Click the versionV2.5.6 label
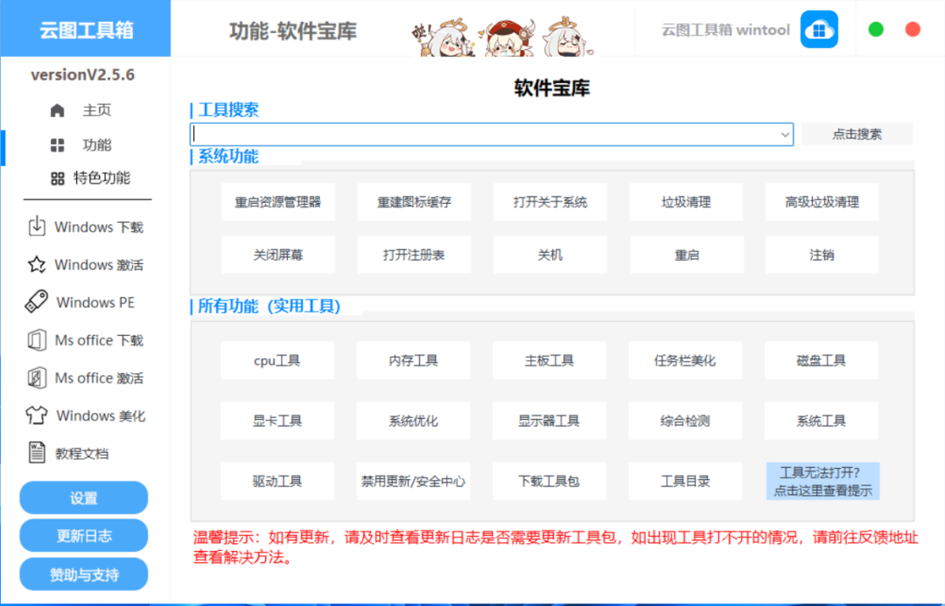 82,74
